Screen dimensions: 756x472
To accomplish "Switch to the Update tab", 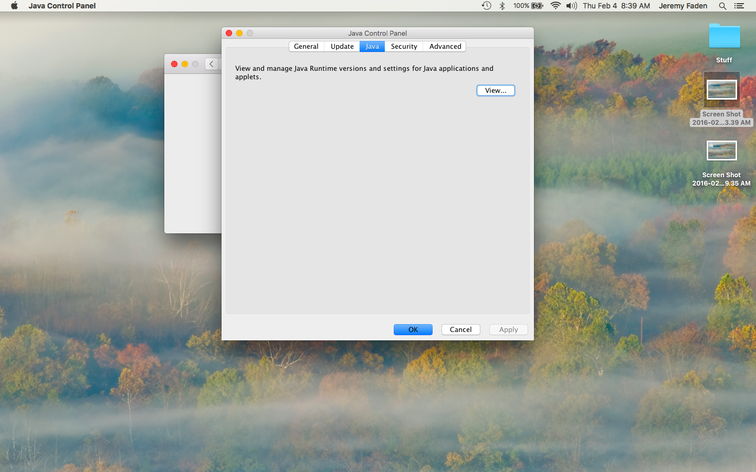I will click(x=342, y=47).
